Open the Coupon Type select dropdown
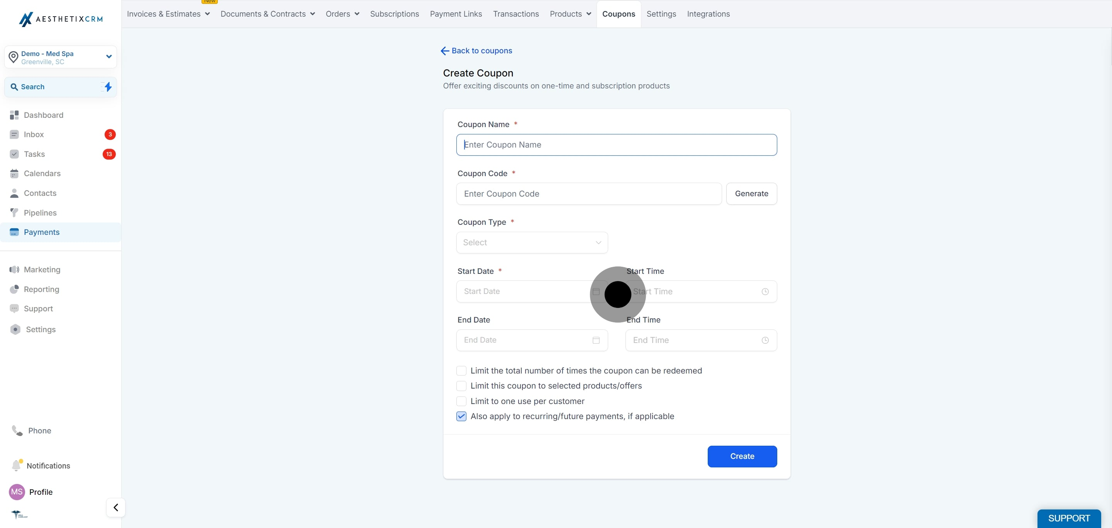The height and width of the screenshot is (528, 1112). (x=532, y=243)
